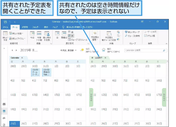Screen dimensions: 176x127
Task: Click グループの参照 browse groups
Action: (132, 36)
